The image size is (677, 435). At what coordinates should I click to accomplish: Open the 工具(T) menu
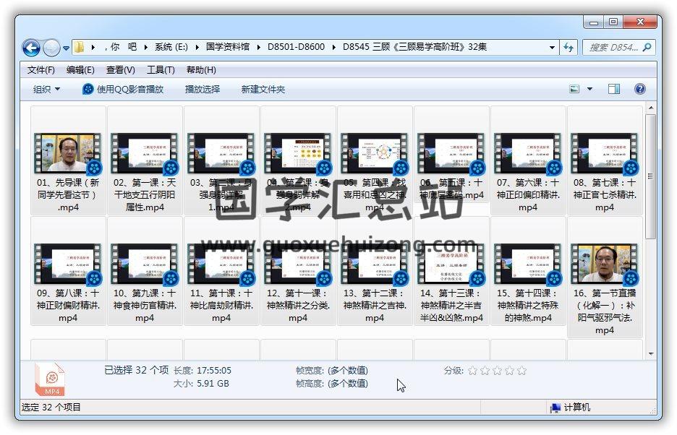point(161,70)
